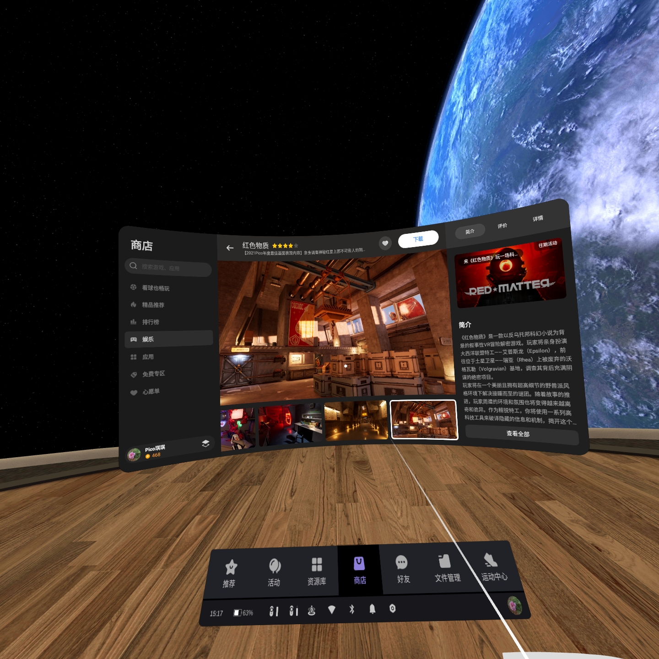Focus the 搜索游戏、应用 search field

(x=168, y=267)
